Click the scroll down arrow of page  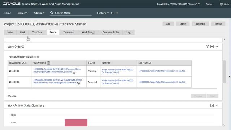click(224, 125)
